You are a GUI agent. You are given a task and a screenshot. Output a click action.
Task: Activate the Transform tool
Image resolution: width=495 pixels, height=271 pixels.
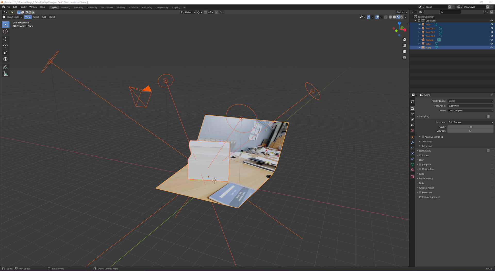[5, 59]
